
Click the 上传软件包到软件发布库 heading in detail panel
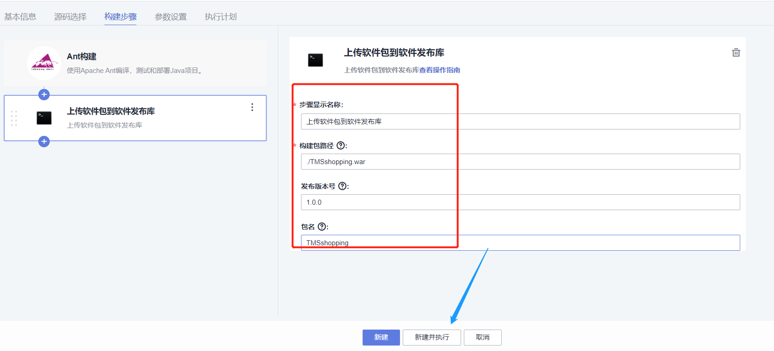click(x=394, y=53)
